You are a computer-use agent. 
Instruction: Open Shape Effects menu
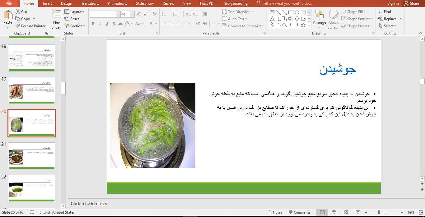[x=357, y=26]
